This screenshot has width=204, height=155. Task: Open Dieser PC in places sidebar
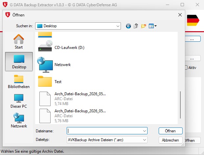tap(19, 101)
